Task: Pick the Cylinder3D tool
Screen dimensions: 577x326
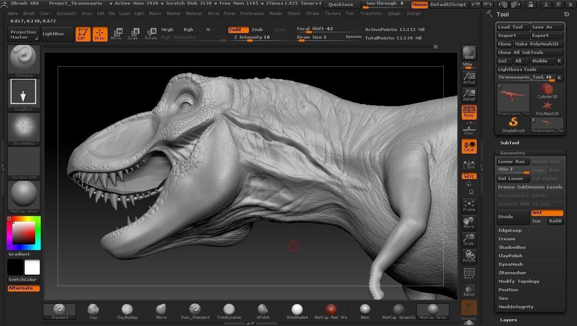Action: 547,91
